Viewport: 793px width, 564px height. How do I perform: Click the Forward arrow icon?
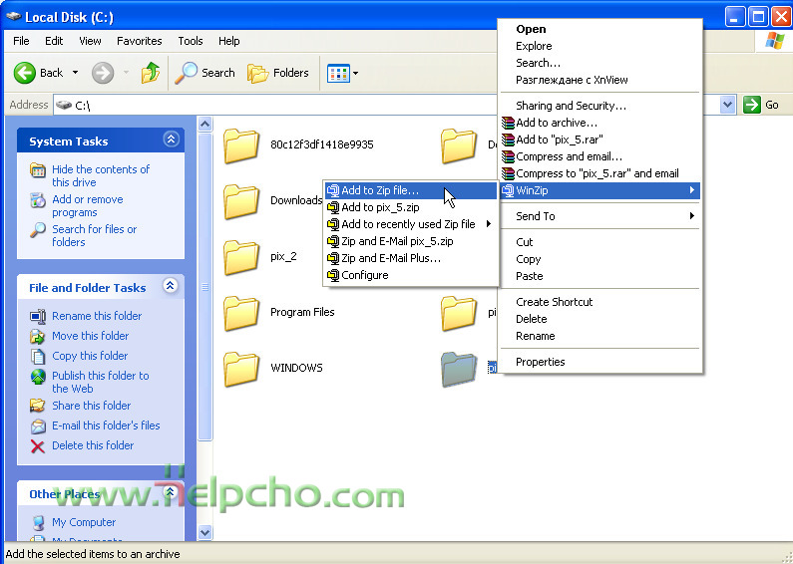103,73
